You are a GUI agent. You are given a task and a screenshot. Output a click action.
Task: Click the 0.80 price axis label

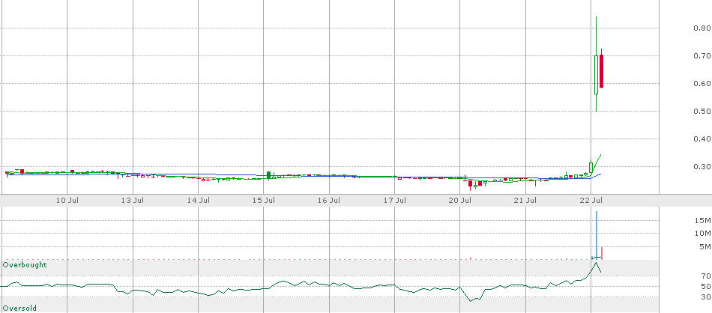(702, 28)
